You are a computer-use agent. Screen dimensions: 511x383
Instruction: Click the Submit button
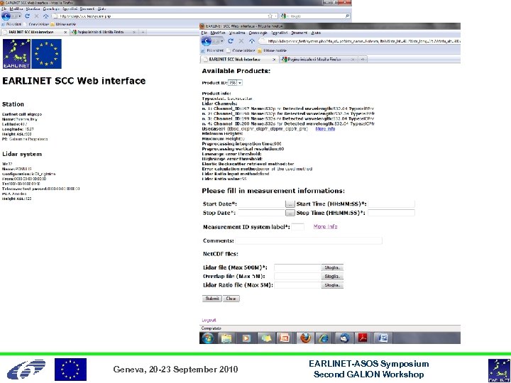pos(211,299)
